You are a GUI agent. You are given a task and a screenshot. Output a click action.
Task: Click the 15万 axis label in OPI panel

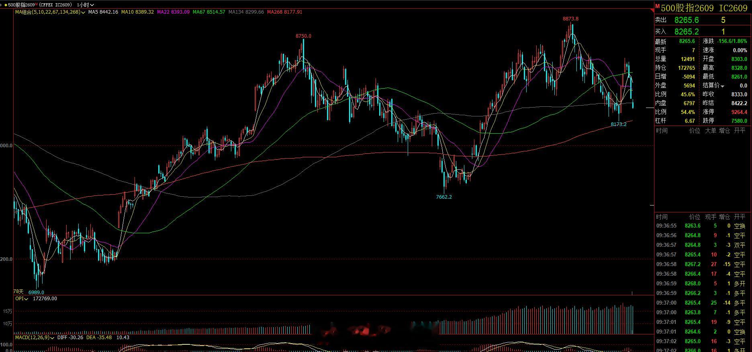pos(7,311)
